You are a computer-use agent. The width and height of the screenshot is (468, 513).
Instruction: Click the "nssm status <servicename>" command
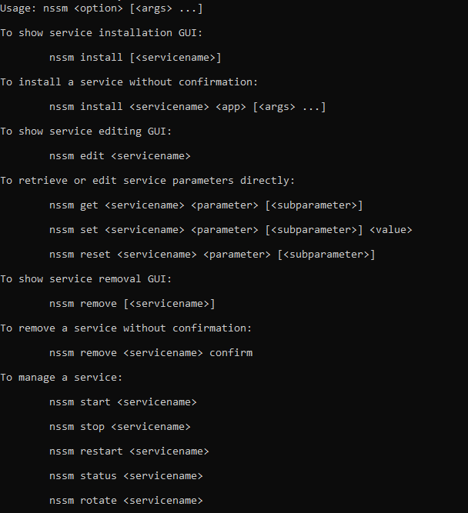click(125, 476)
